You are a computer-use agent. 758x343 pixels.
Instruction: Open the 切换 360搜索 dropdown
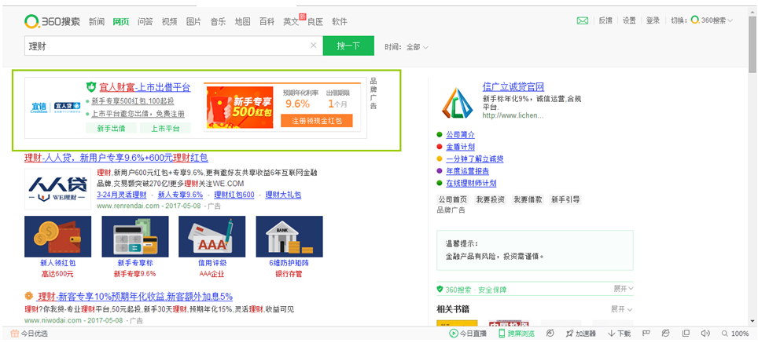point(712,21)
